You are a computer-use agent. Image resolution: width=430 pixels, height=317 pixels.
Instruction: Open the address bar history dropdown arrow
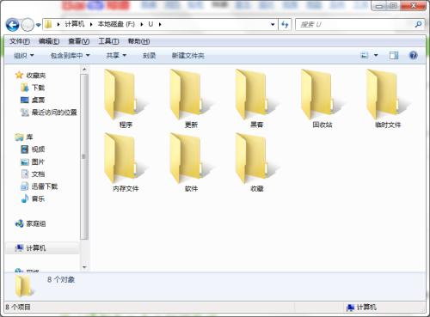[273, 25]
